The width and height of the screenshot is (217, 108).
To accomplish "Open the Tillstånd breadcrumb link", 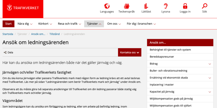I will point(55,34).
